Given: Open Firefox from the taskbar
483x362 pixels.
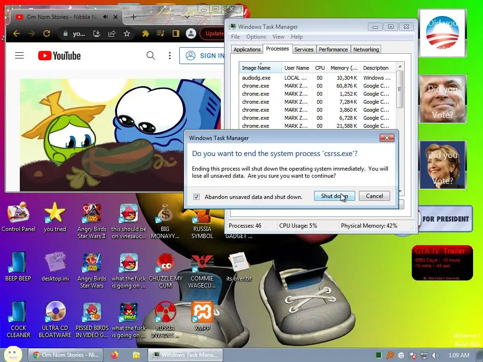Looking at the screenshot, I should click(115, 355).
